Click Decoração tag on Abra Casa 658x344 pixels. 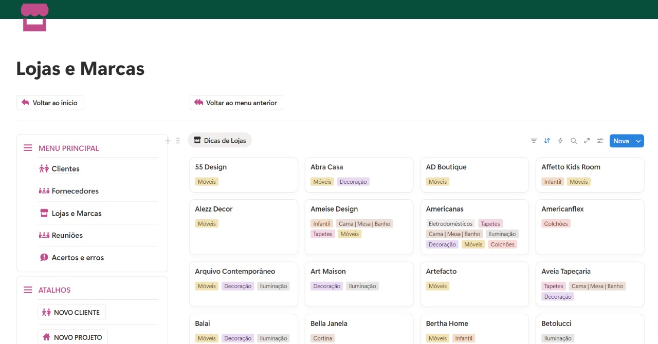pyautogui.click(x=353, y=182)
